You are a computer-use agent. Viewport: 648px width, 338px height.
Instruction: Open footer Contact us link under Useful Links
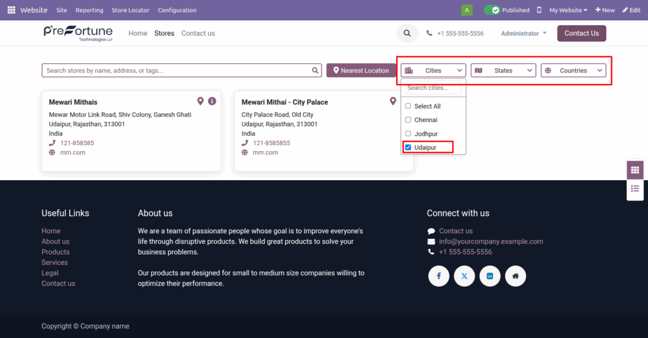[58, 284]
